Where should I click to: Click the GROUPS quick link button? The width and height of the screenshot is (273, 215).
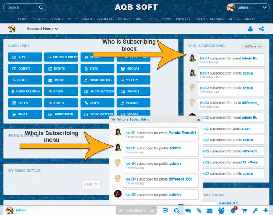pyautogui.click(x=134, y=68)
